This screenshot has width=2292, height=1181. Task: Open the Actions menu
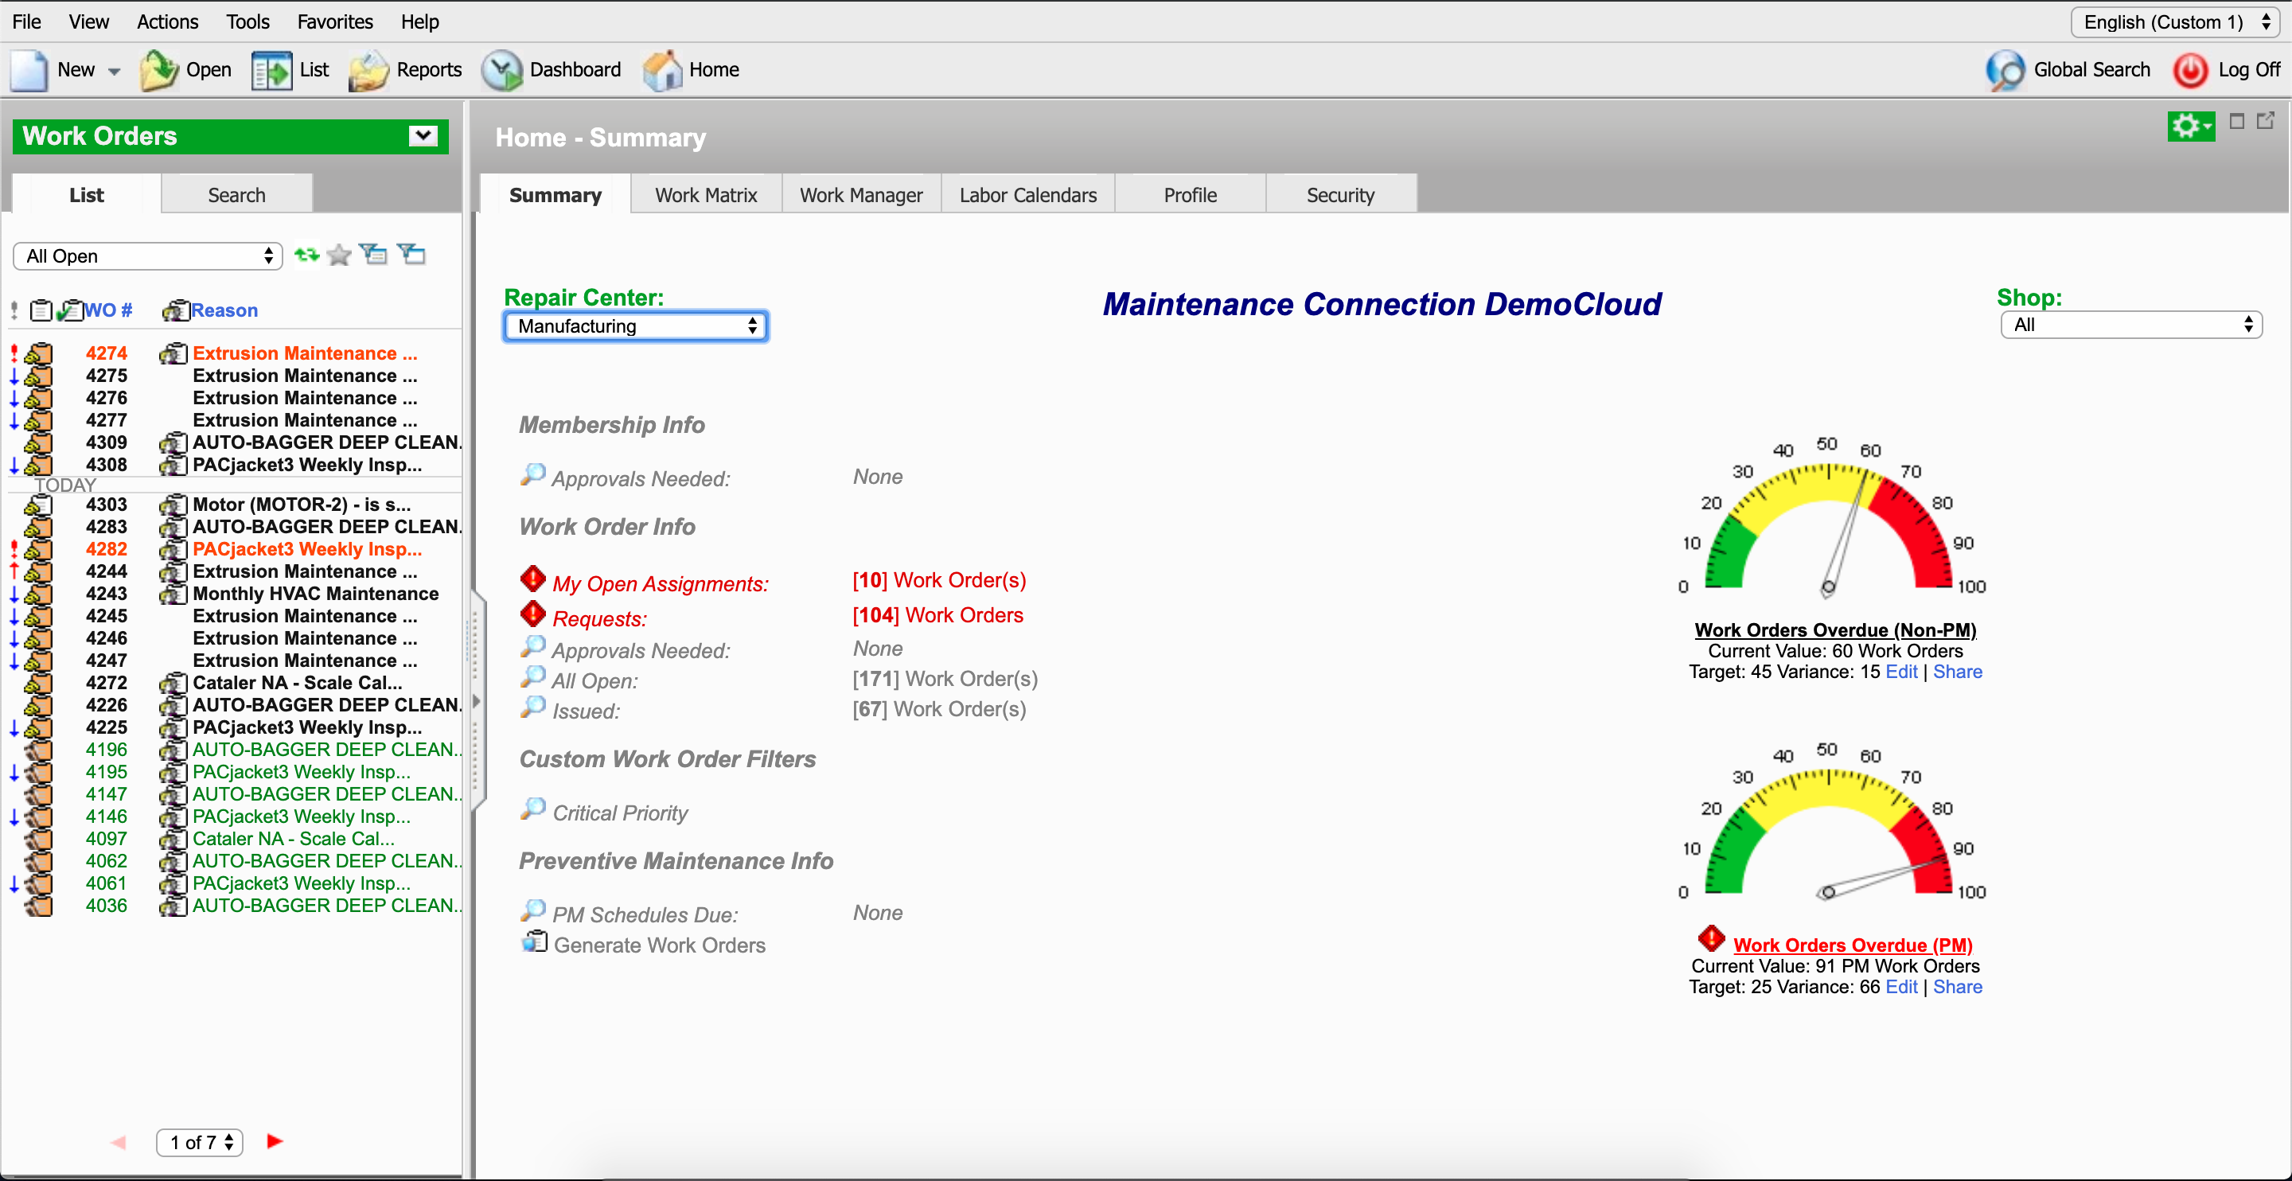point(167,21)
